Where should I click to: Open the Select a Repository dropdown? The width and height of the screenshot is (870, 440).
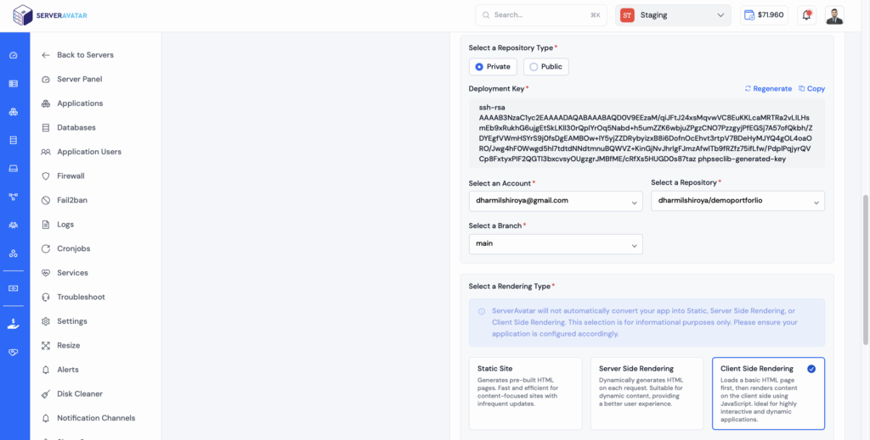click(x=737, y=201)
